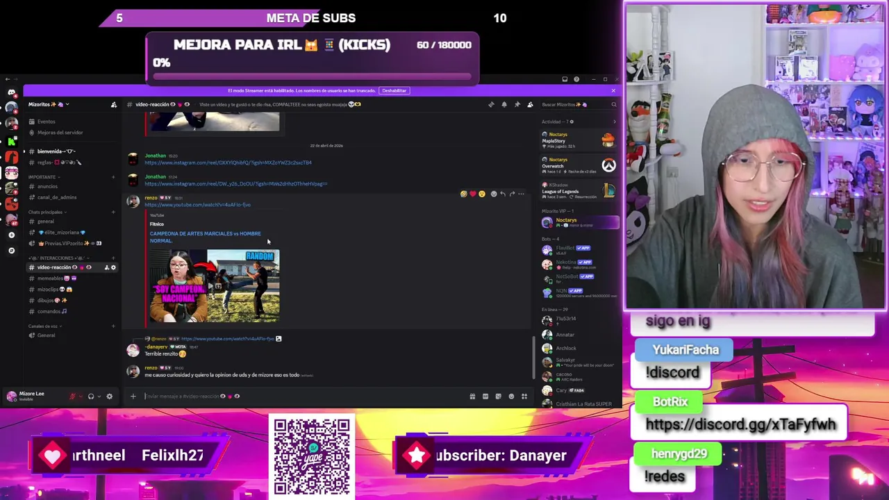Open the explore servers compass icon
Image resolution: width=889 pixels, height=500 pixels.
11,250
